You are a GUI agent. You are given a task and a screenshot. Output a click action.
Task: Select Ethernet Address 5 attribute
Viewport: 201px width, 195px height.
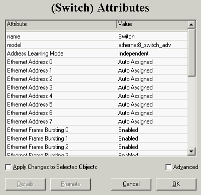click(62, 104)
